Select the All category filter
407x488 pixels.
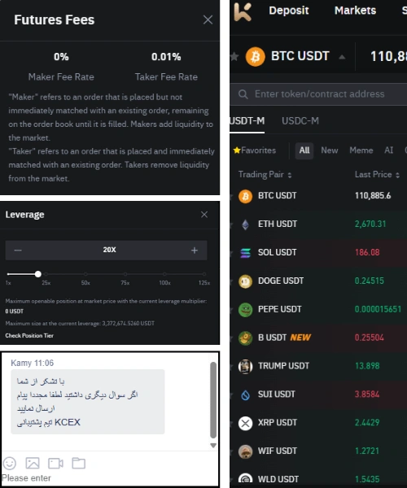(304, 150)
